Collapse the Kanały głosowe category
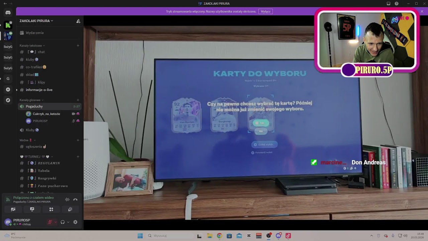The height and width of the screenshot is (241, 428). (x=32, y=100)
